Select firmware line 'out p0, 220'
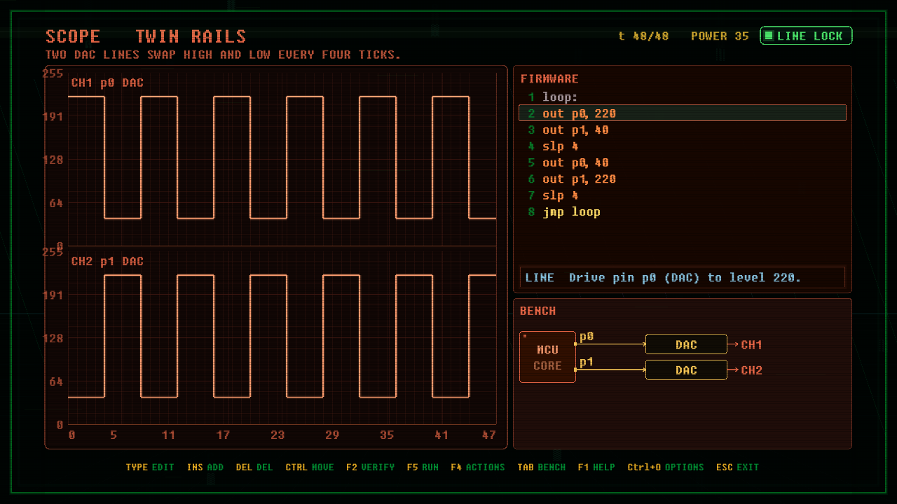 683,113
